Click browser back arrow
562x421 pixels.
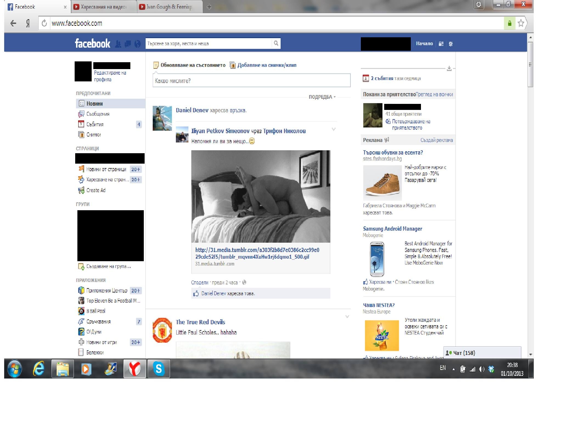[13, 23]
